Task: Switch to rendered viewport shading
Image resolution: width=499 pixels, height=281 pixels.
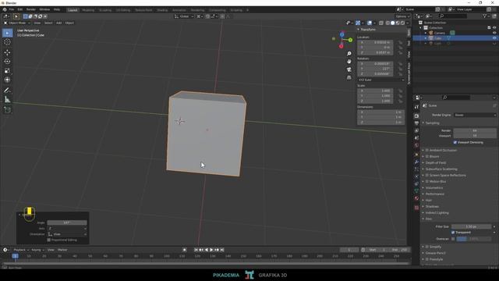Action: coord(402,23)
